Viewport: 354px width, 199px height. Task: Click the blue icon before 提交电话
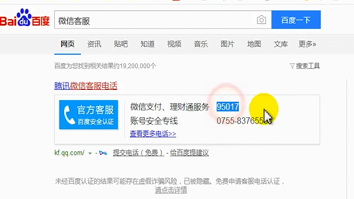103,153
